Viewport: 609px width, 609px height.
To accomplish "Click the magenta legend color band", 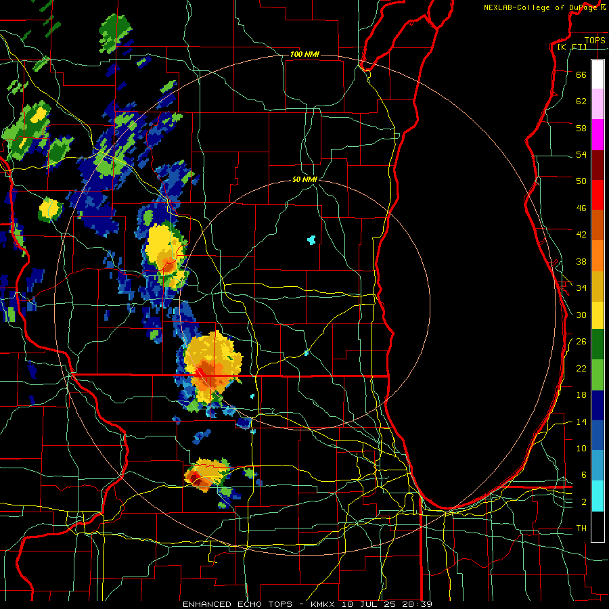I will pos(597,135).
